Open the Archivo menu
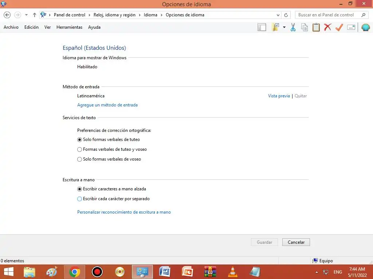The width and height of the screenshot is (373, 279). tap(11, 27)
